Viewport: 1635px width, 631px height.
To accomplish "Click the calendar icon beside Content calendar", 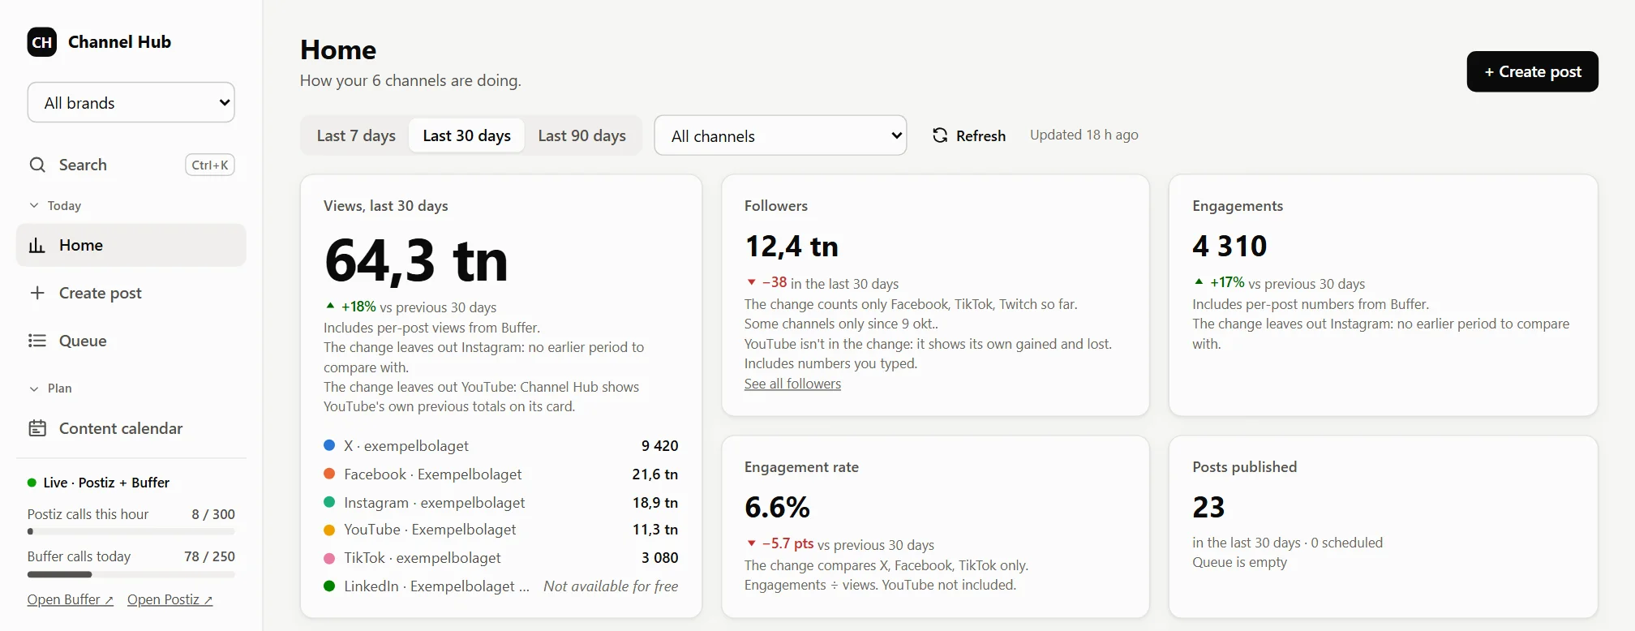I will tap(37, 428).
